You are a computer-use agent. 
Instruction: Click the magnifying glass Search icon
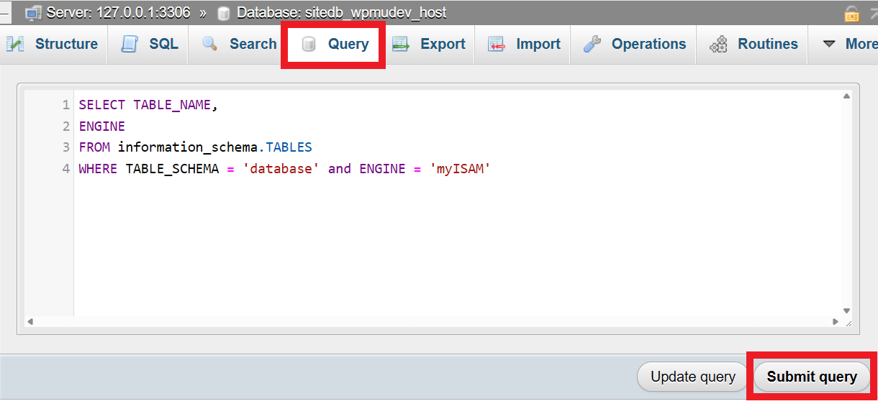pyautogui.click(x=211, y=44)
